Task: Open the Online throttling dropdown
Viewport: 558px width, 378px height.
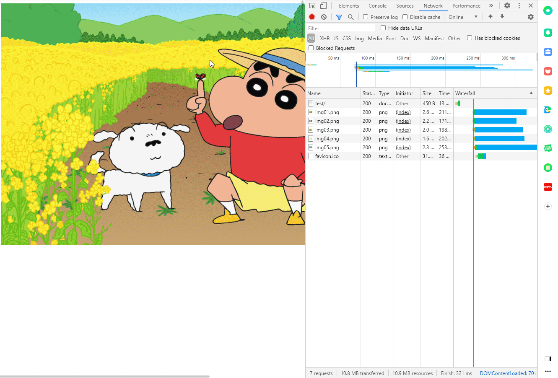Action: 463,17
